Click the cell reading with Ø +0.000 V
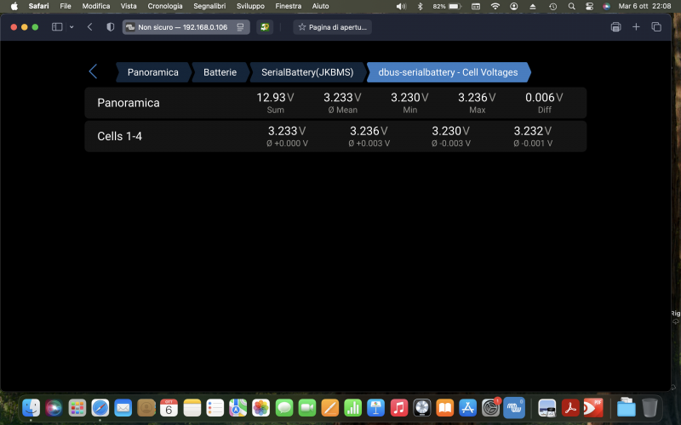 pos(287,136)
